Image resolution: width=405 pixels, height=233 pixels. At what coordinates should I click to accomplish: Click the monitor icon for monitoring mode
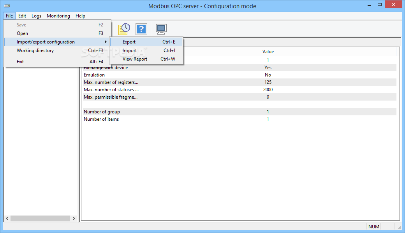click(x=161, y=29)
